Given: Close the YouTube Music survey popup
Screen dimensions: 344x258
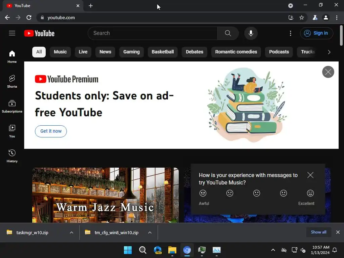Looking at the screenshot, I should coord(310,175).
